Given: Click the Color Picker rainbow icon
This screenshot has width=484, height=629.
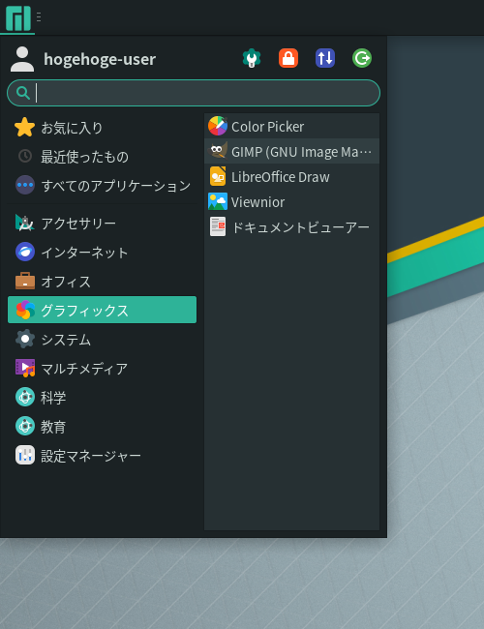Looking at the screenshot, I should click(218, 126).
